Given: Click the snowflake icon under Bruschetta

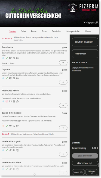Looking at the screenshot, I should [3, 58].
